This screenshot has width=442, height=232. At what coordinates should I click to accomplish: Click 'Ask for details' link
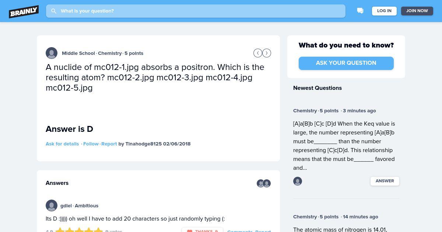(x=62, y=144)
